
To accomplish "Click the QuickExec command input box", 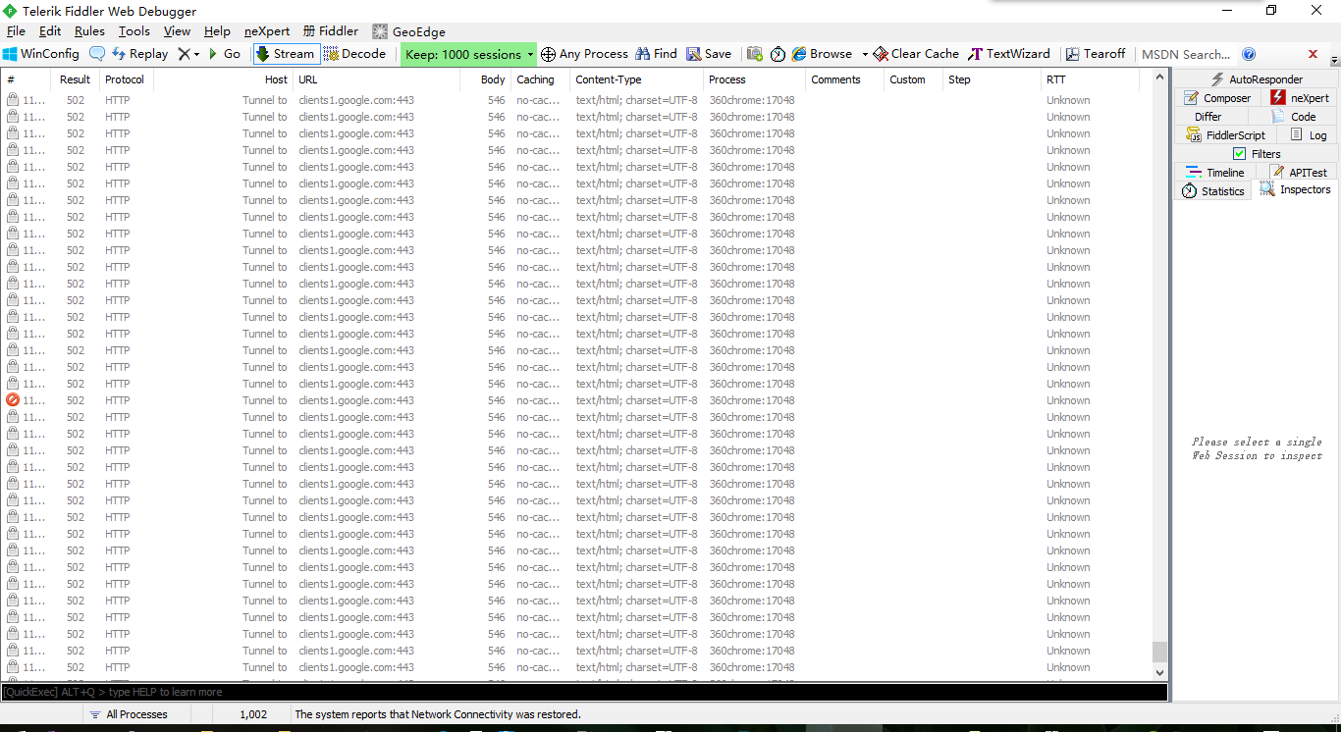I will click(x=584, y=692).
